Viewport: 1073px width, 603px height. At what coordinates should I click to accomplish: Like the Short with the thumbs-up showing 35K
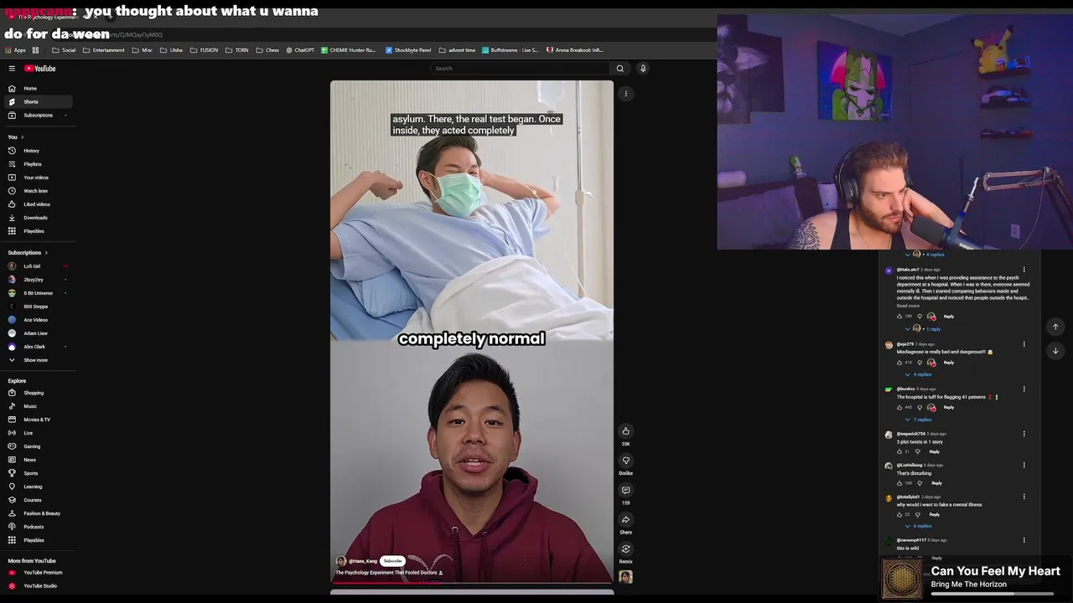[625, 431]
